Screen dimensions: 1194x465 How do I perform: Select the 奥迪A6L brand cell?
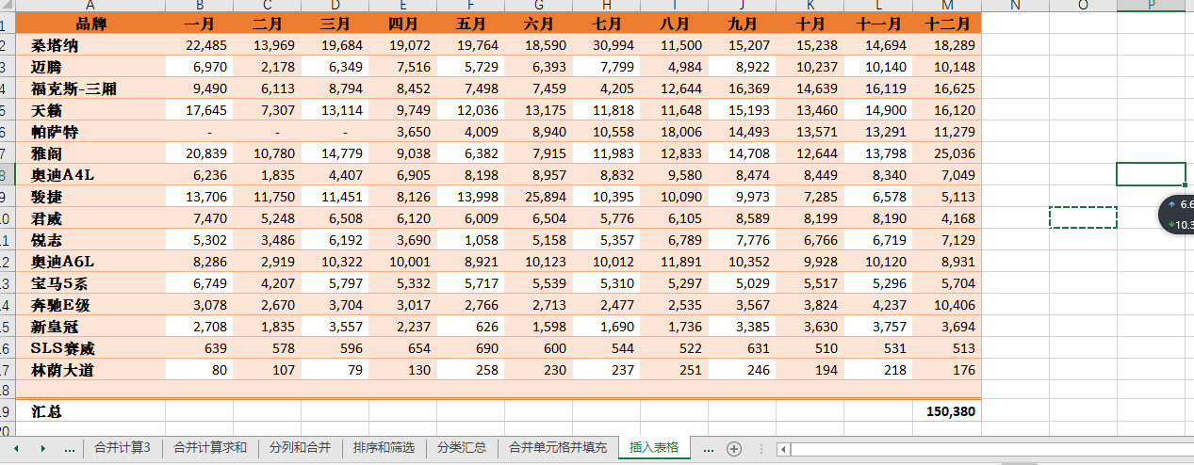tap(90, 262)
